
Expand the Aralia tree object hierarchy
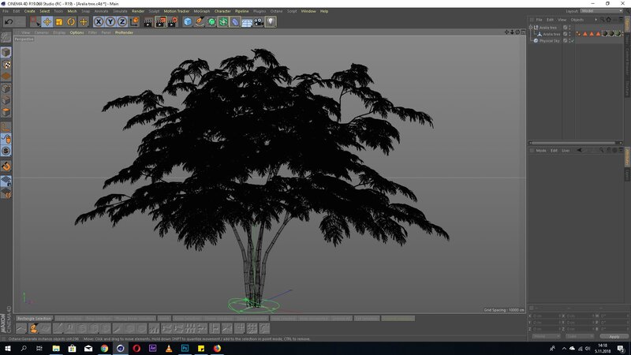click(532, 28)
